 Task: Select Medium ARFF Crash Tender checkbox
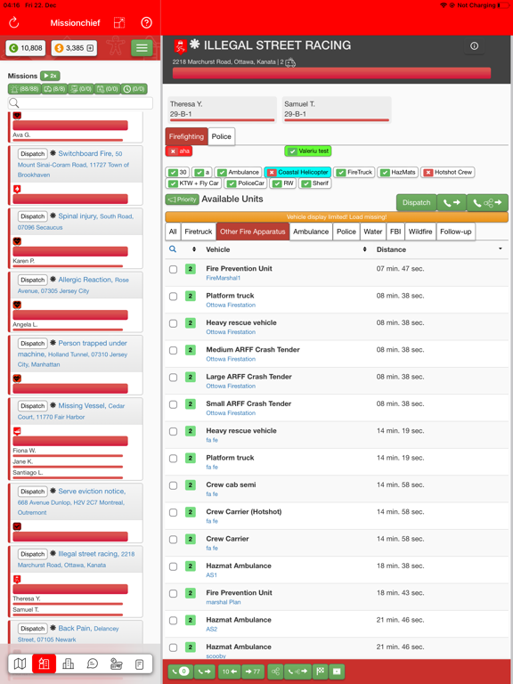pos(173,350)
